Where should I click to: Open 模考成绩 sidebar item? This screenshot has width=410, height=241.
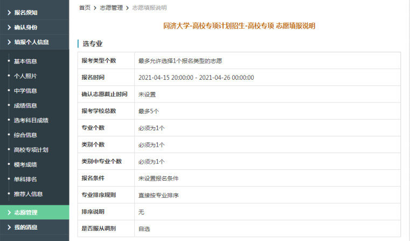coord(25,164)
